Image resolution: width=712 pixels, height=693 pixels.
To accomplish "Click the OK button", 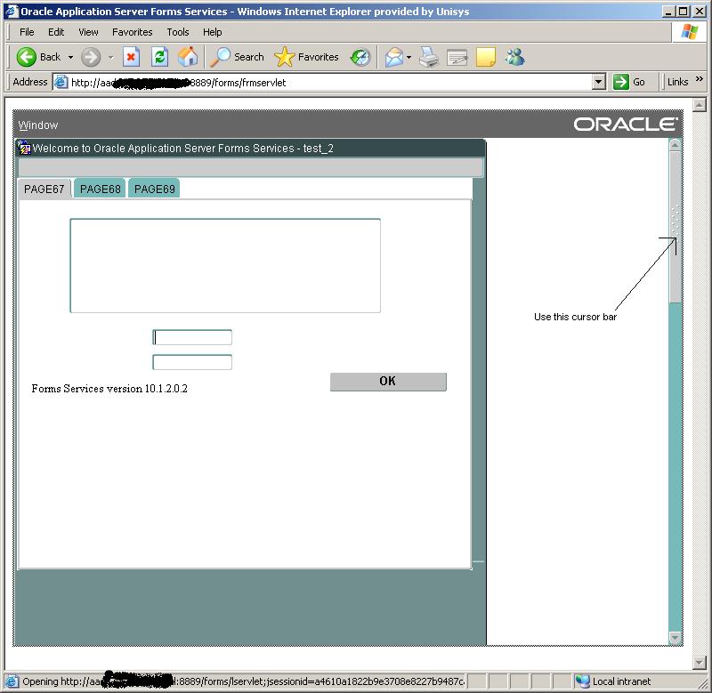I will click(388, 382).
